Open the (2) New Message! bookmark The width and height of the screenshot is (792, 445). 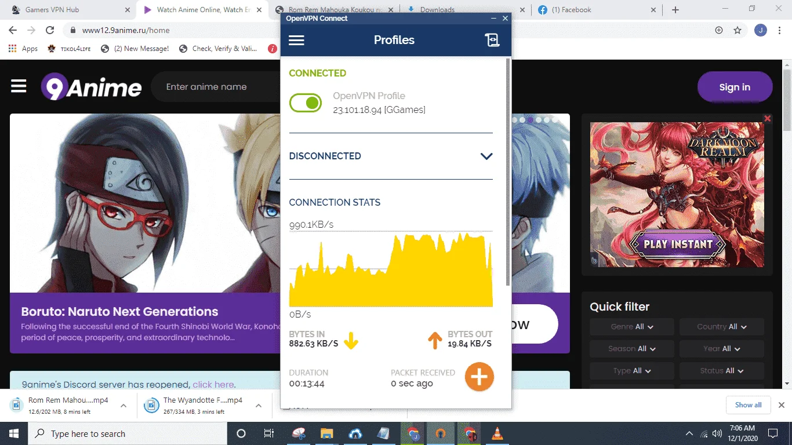(x=135, y=49)
